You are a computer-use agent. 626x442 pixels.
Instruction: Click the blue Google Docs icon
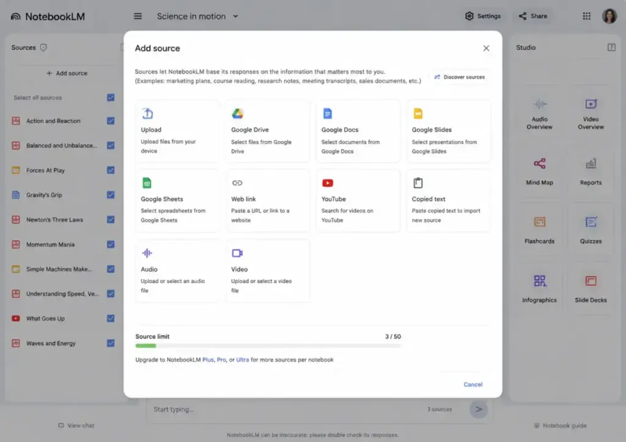328,114
